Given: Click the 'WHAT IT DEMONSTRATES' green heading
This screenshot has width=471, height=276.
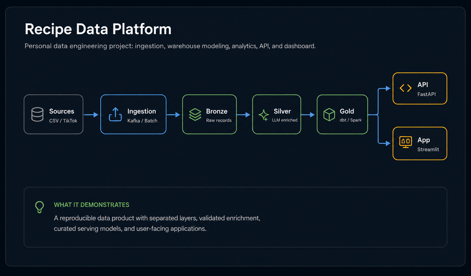Looking at the screenshot, I should tap(91, 205).
